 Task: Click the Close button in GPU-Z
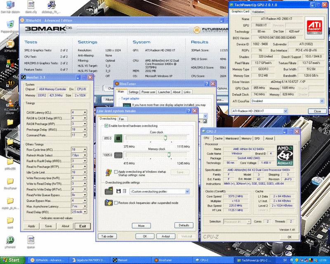(x=317, y=111)
